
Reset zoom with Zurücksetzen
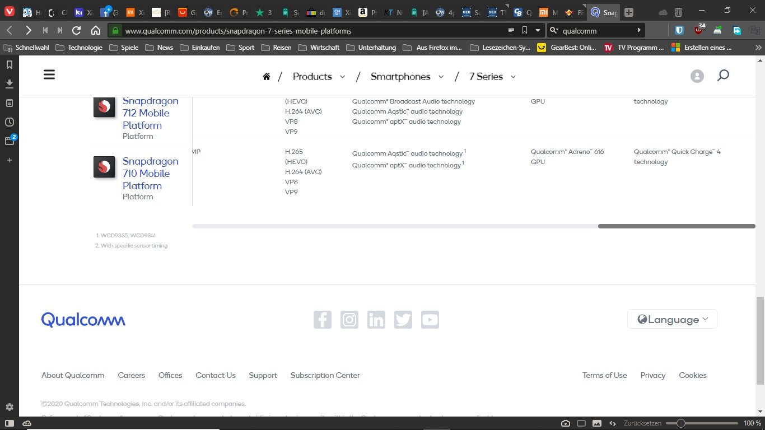642,423
